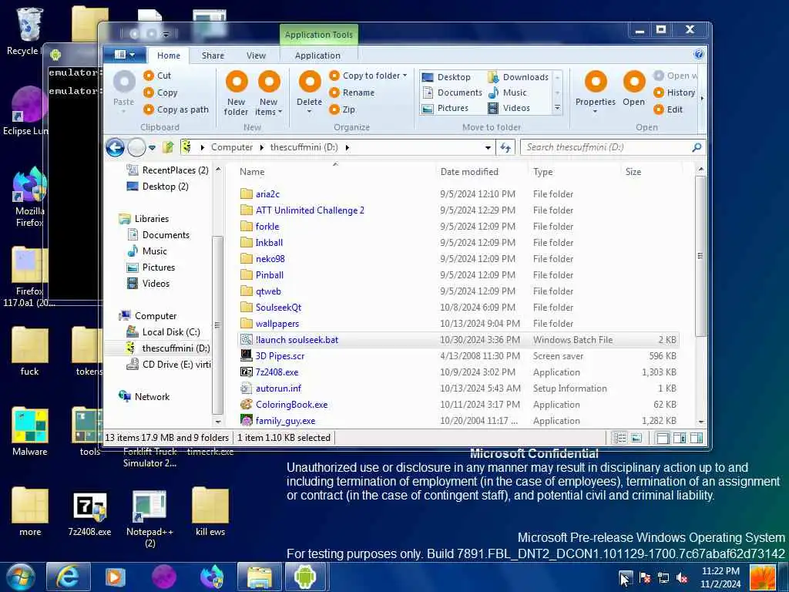Click the Up one level folder icon
The width and height of the screenshot is (789, 592).
(168, 147)
